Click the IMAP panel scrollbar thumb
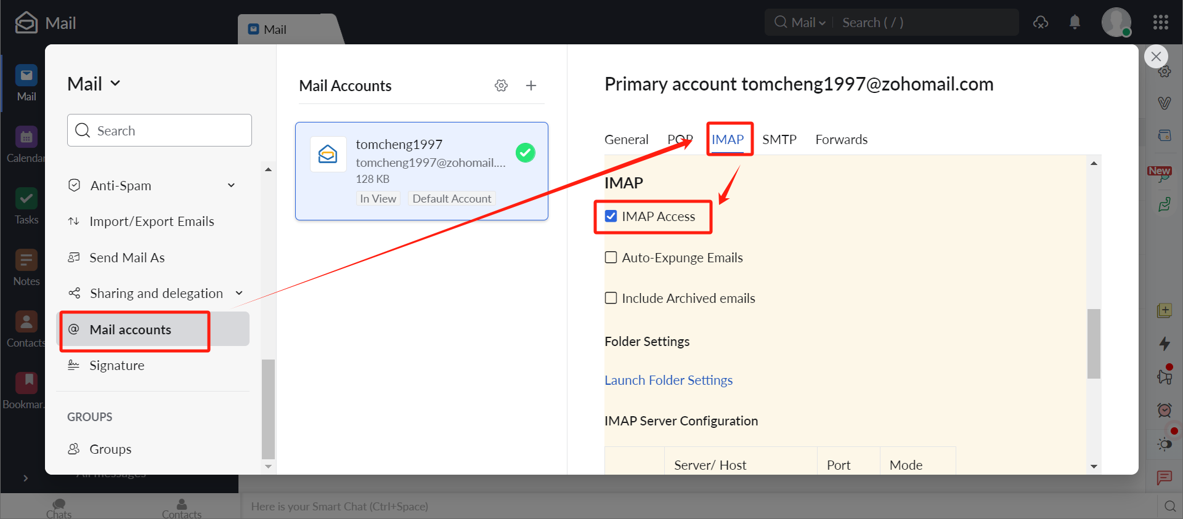 click(1094, 344)
